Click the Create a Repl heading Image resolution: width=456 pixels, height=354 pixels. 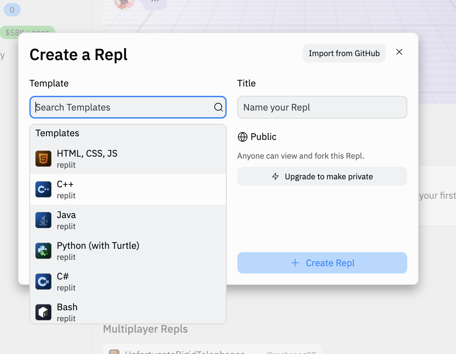[78, 55]
